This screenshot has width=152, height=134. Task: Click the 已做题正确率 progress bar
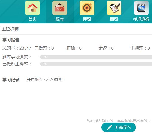tap(96, 64)
